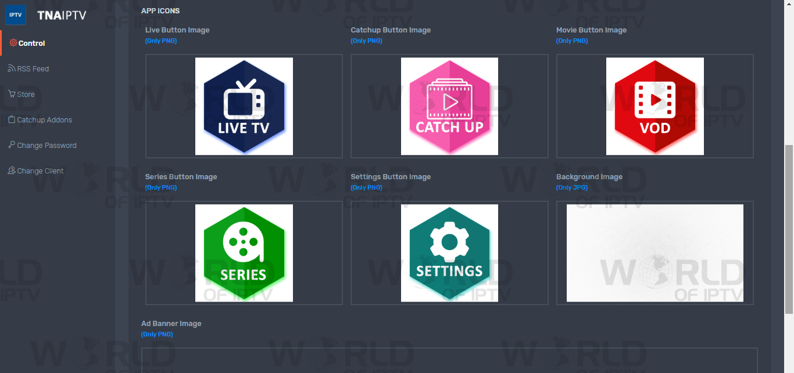The image size is (794, 373).
Task: Click the Ad Banner Image upload box
Action: 449,360
